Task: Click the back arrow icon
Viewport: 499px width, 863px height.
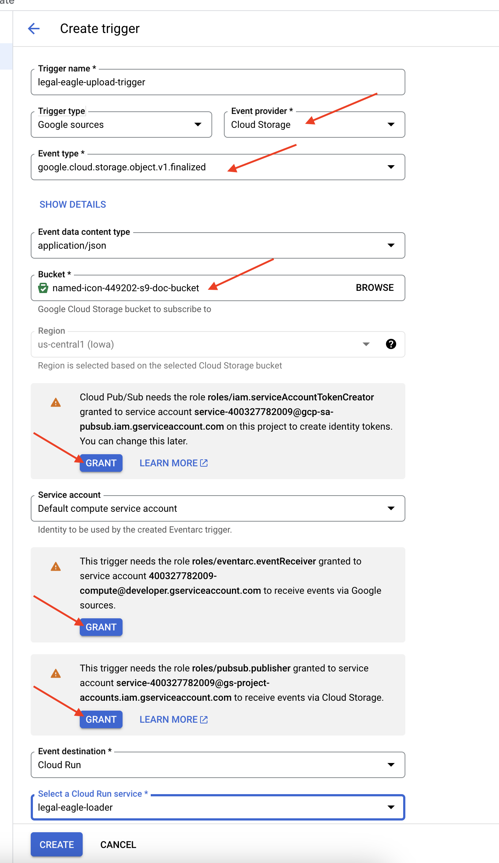Action: pos(34,29)
